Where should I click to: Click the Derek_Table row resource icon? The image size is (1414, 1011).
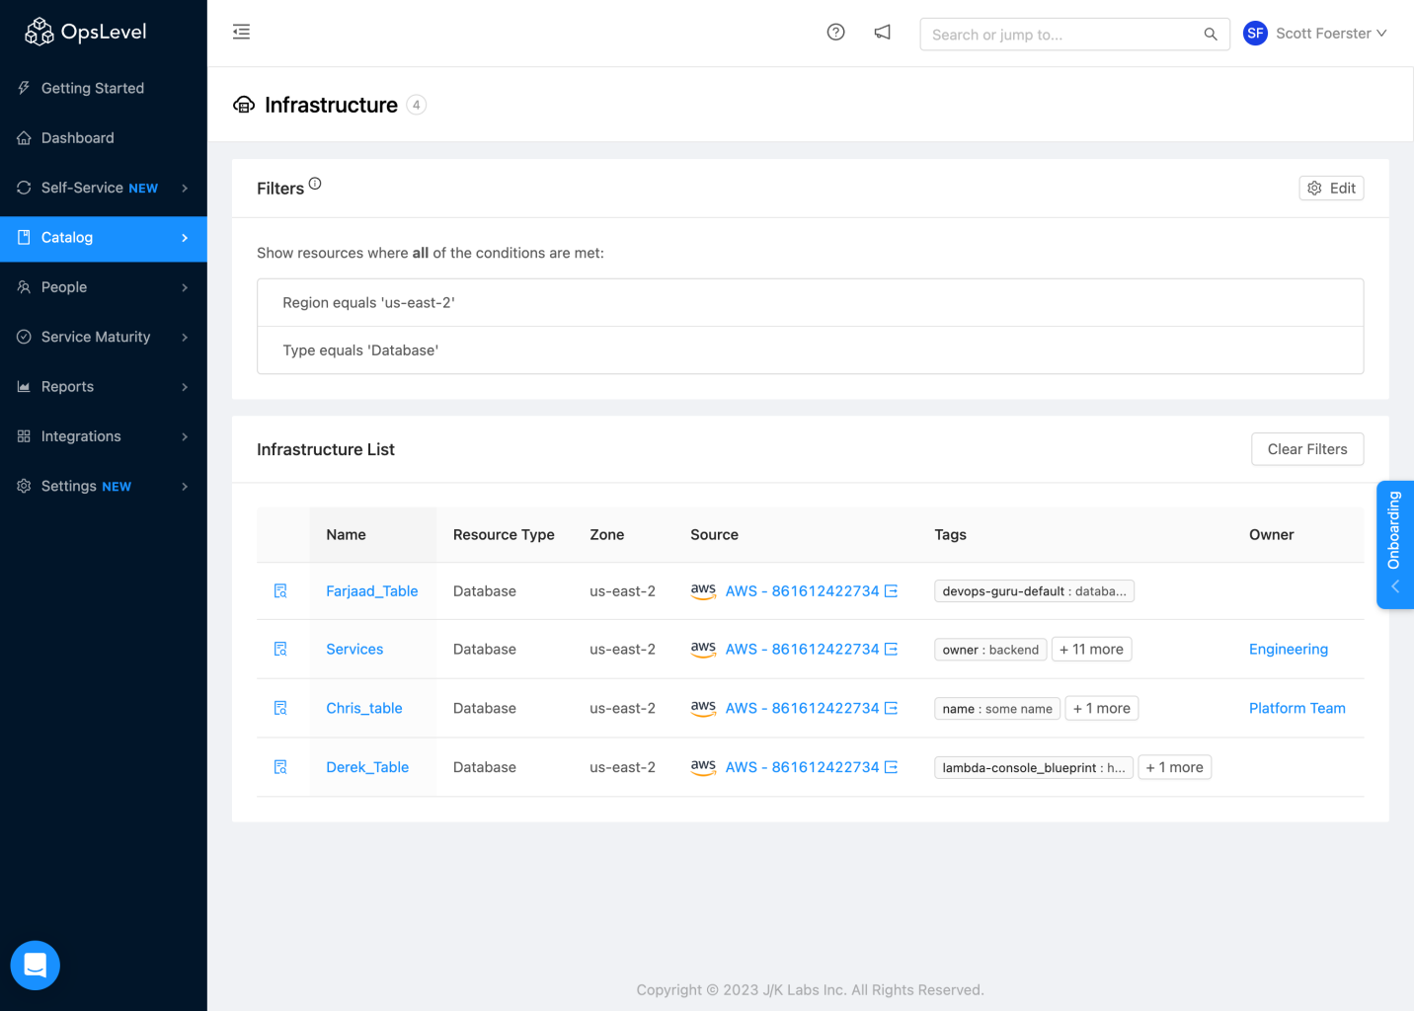pyautogui.click(x=280, y=767)
